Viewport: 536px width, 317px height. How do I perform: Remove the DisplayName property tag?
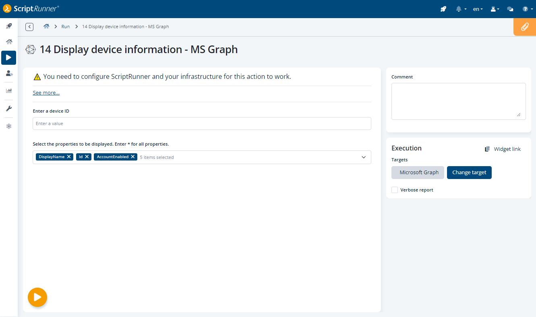tap(69, 157)
